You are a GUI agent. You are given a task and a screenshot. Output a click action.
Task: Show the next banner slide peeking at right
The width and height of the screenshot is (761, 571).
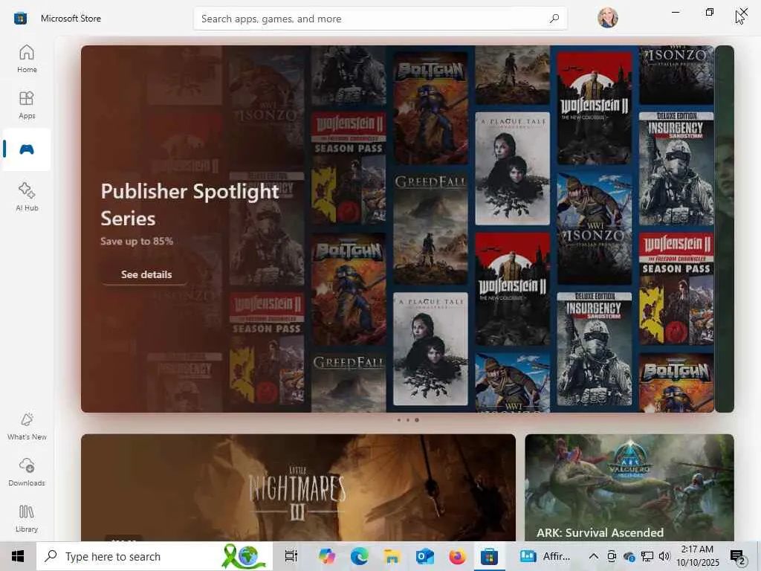click(x=724, y=229)
